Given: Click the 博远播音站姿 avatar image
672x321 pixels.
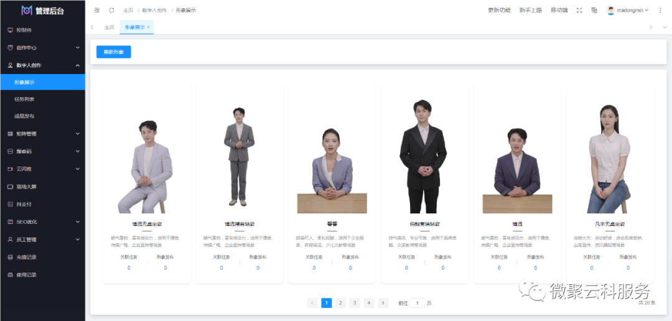Looking at the screenshot, I should point(239,156).
